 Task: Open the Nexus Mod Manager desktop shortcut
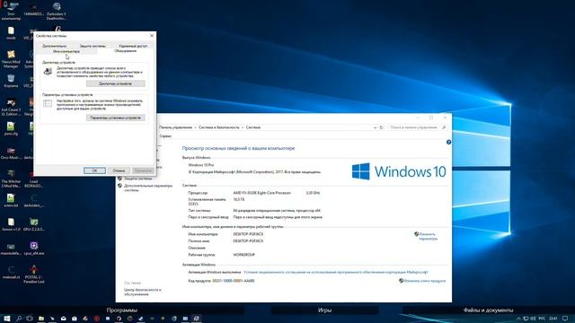pos(11,59)
